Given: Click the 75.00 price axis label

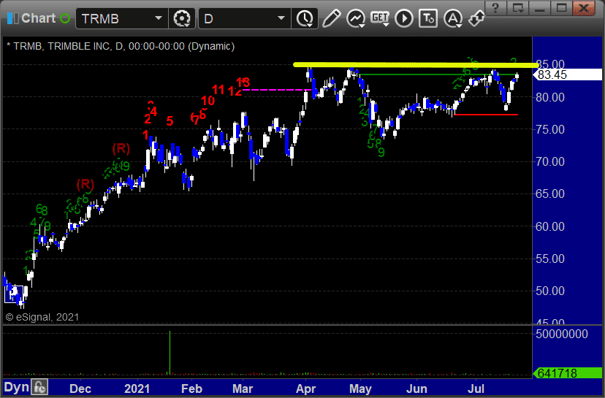Looking at the screenshot, I should [x=549, y=129].
